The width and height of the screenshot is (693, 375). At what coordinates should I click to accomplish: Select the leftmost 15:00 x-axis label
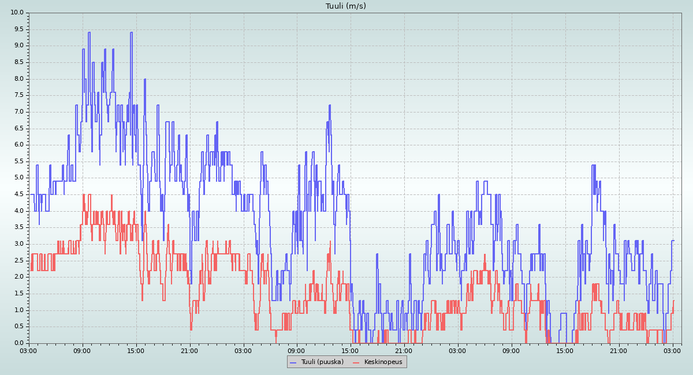pos(136,350)
